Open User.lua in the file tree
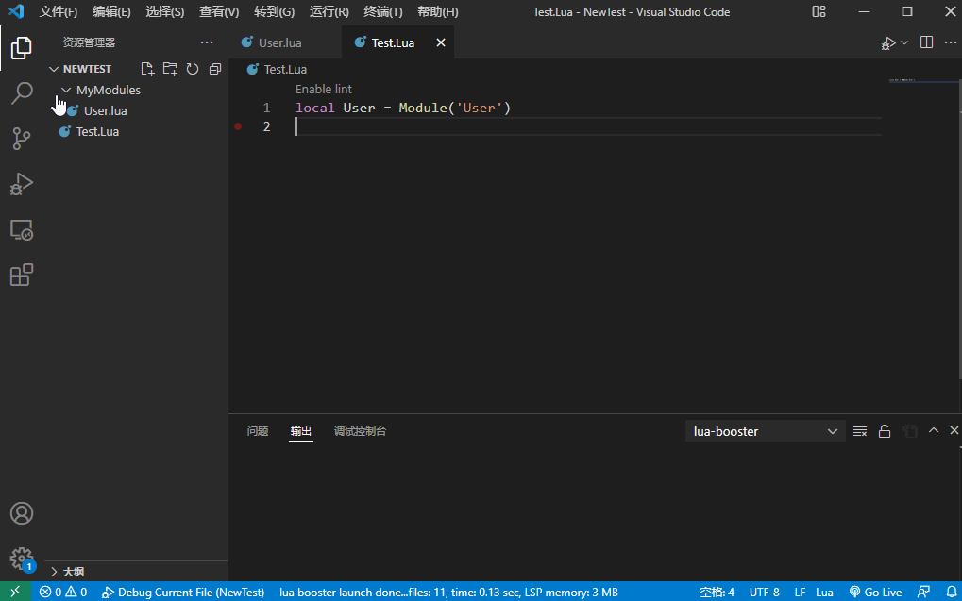Viewport: 962px width, 601px height. 105,111
